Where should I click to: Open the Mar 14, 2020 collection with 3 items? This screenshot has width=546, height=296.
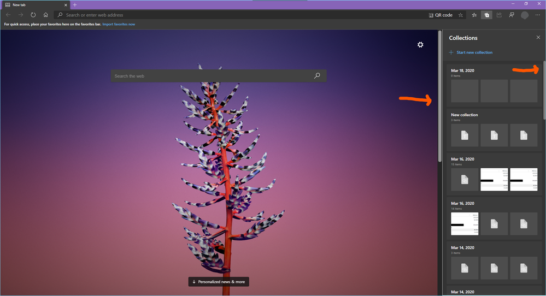[x=462, y=247]
